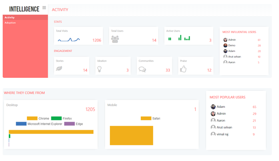Toggle the hamburger menu beside Intelligence
Viewport: 279px width, 161px height.
point(44,8)
